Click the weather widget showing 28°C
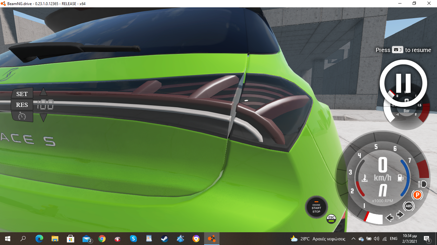Viewport: 437px width, 245px height. pos(318,238)
